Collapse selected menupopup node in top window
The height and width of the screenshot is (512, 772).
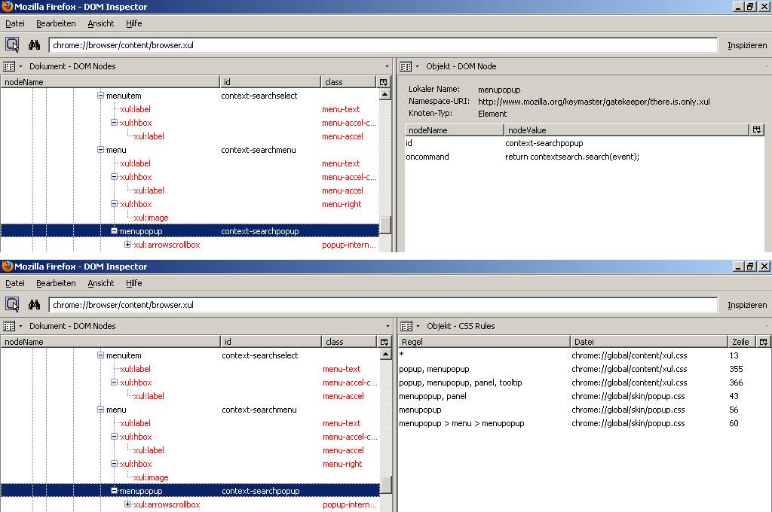pos(114,230)
